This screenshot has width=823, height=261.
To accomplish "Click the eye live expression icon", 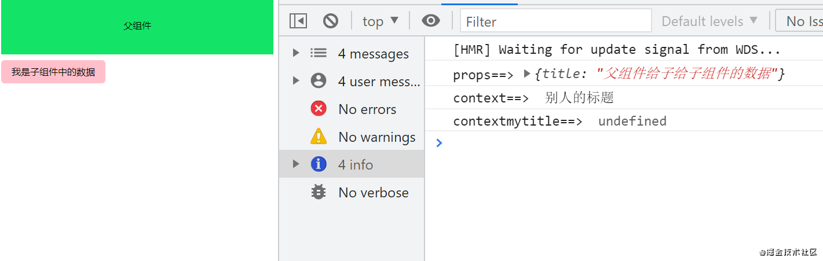I will pos(430,21).
